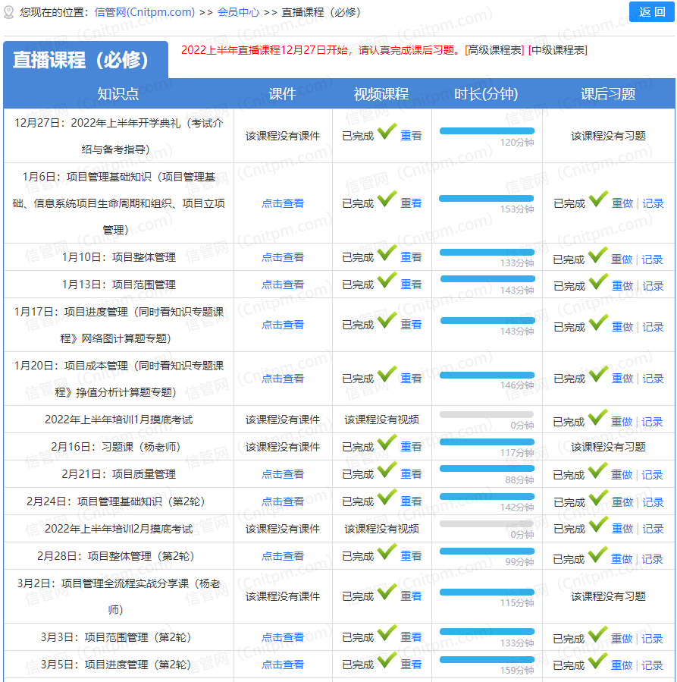
Task: Click the 返回 button
Action: pyautogui.click(x=651, y=11)
